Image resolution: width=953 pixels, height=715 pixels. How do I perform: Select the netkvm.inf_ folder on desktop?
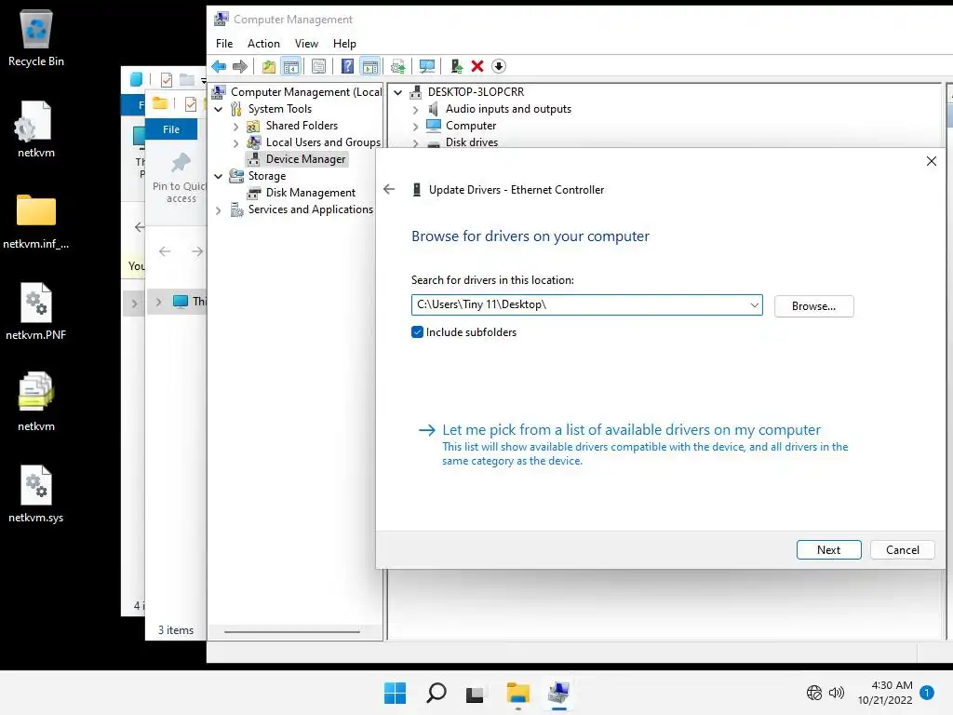(x=36, y=222)
